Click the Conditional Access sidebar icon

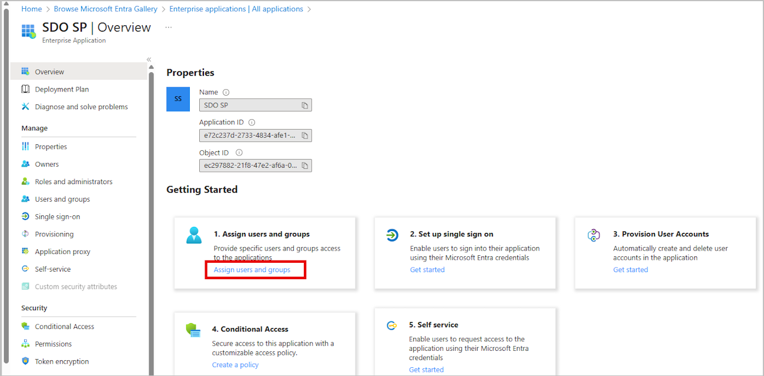tap(25, 327)
